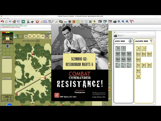
Task: Click red objective marker at map's lower-left road end
Action: coord(16,94)
